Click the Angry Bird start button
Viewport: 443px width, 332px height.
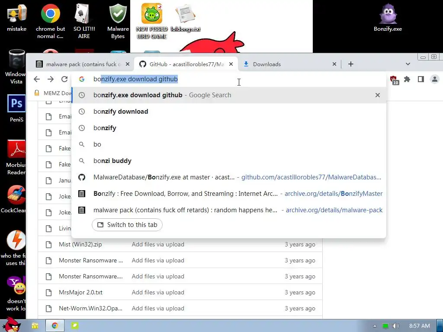click(x=11, y=325)
